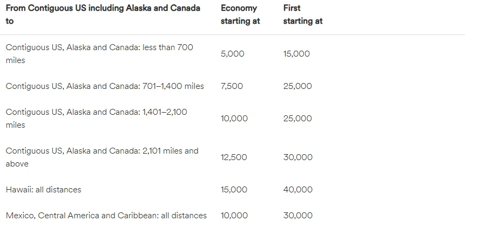This screenshot has height=235, width=481.
Task: Select the 30,000 First value for Mexico row
Action: click(x=298, y=216)
